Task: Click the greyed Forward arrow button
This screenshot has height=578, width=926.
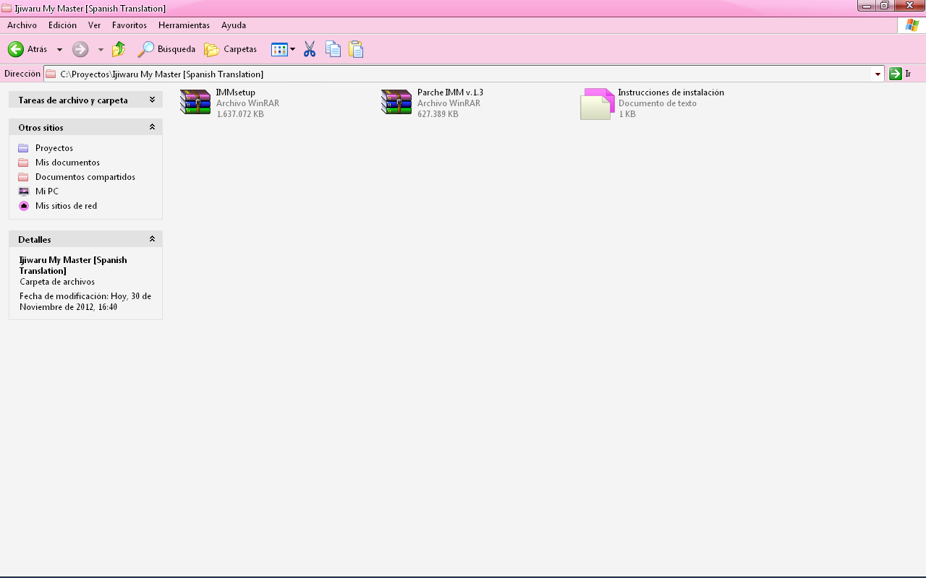Action: [80, 49]
